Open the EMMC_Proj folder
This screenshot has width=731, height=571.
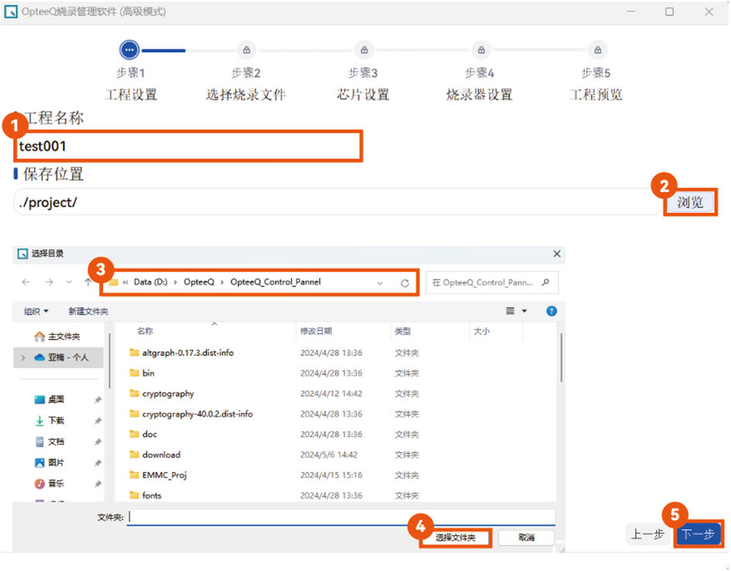[164, 475]
